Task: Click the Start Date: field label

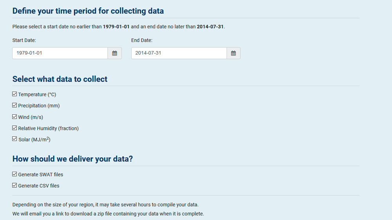Action: coord(24,40)
